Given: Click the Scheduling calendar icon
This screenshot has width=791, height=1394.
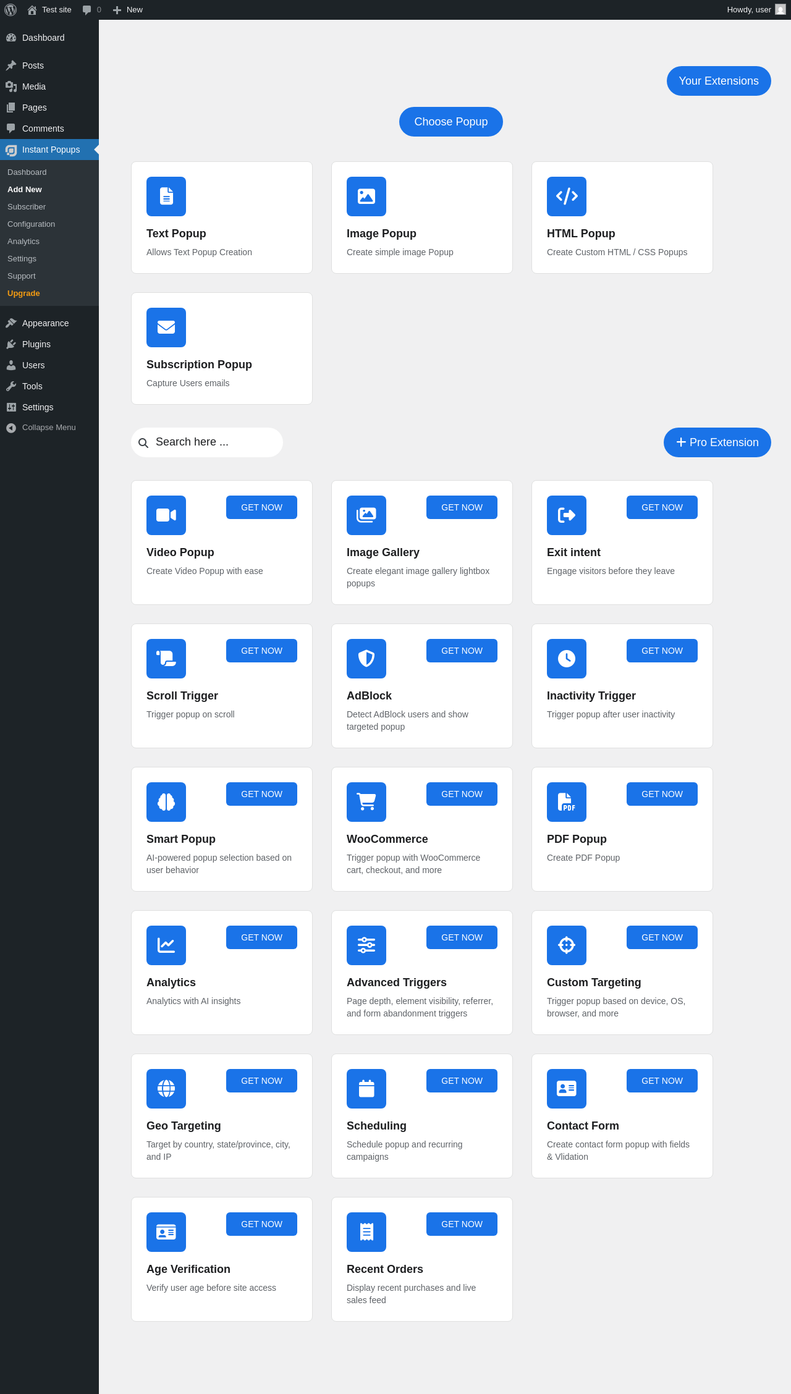Looking at the screenshot, I should [x=366, y=1089].
